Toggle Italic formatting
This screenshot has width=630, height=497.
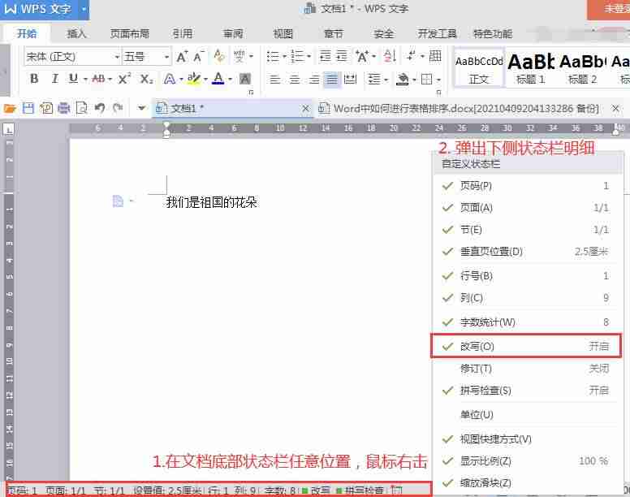tap(54, 79)
